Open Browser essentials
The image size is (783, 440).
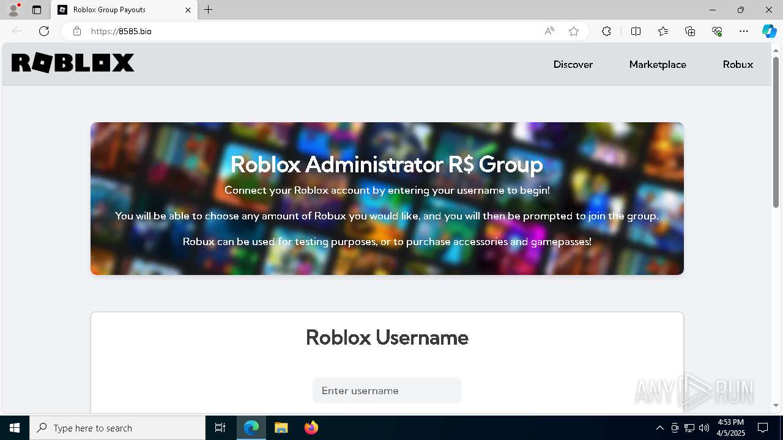(717, 31)
